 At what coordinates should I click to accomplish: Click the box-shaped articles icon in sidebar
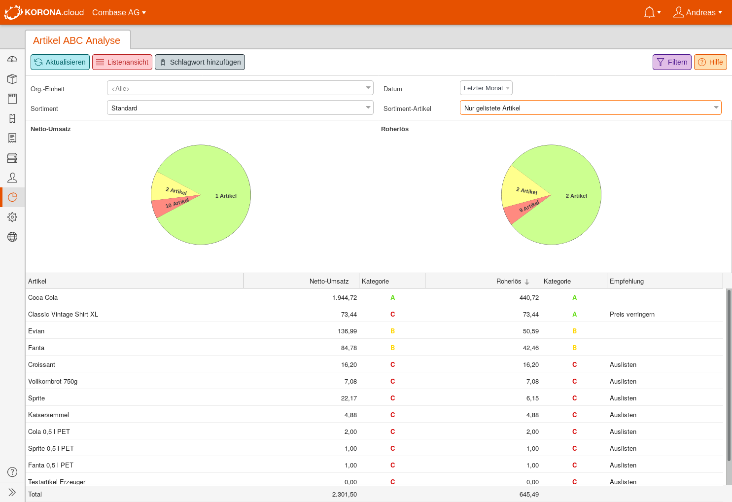click(x=12, y=79)
